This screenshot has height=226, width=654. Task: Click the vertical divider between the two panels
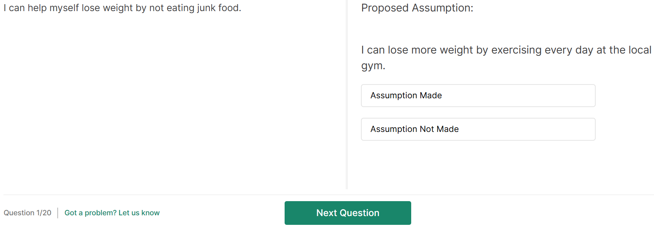347,96
